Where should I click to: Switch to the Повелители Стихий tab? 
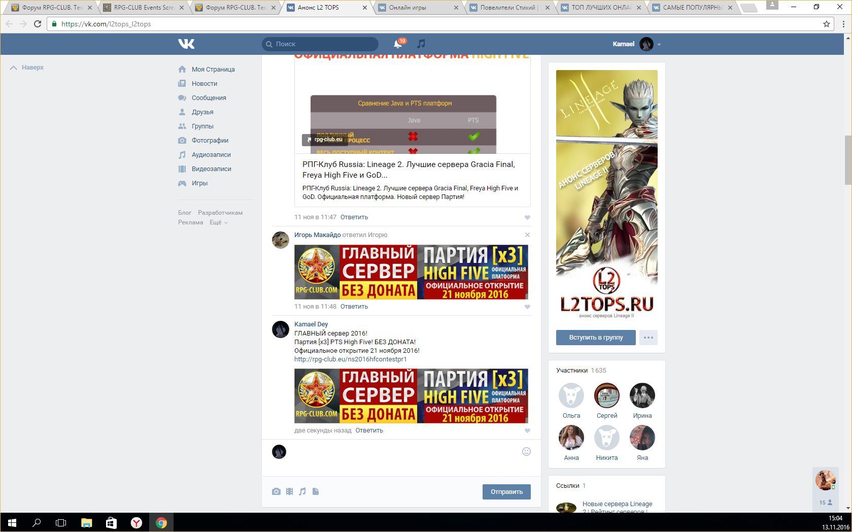point(509,8)
